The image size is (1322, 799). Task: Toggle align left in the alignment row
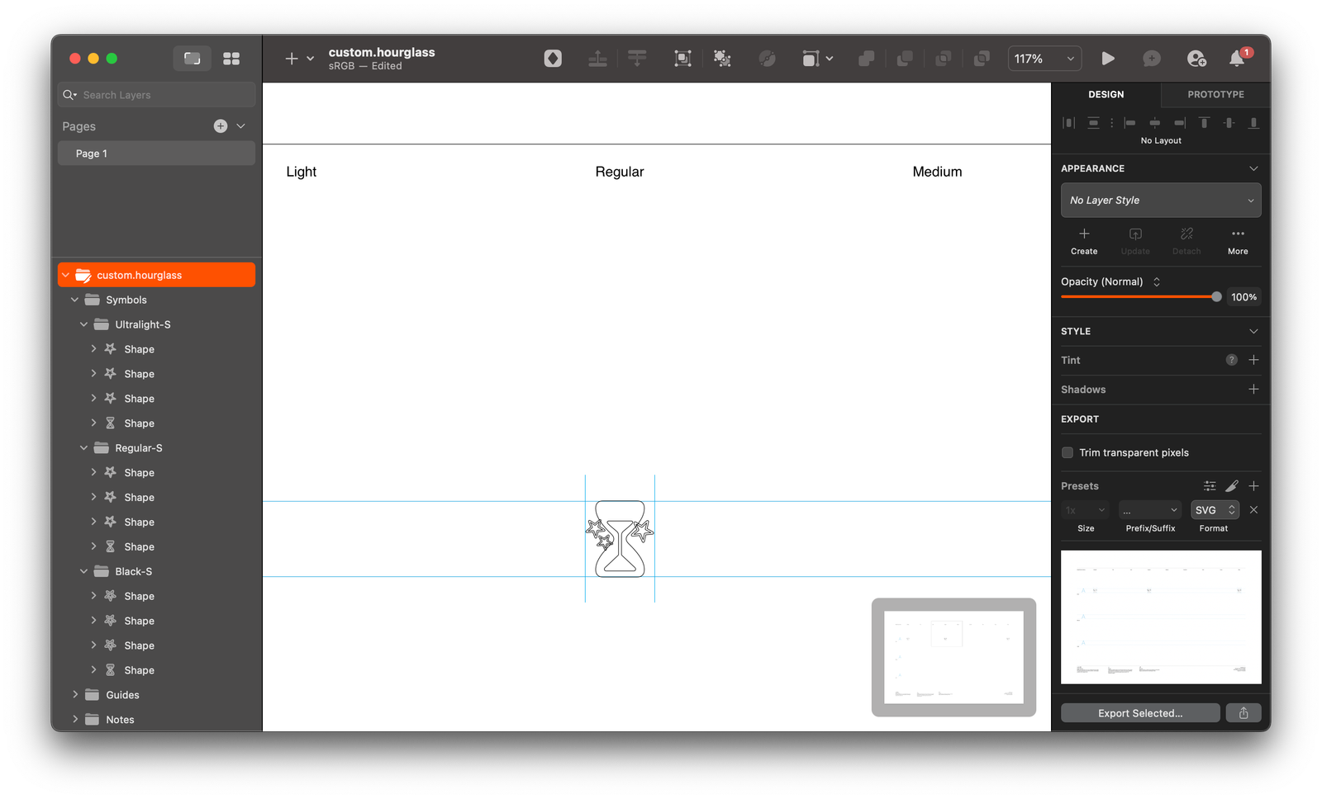coord(1129,122)
